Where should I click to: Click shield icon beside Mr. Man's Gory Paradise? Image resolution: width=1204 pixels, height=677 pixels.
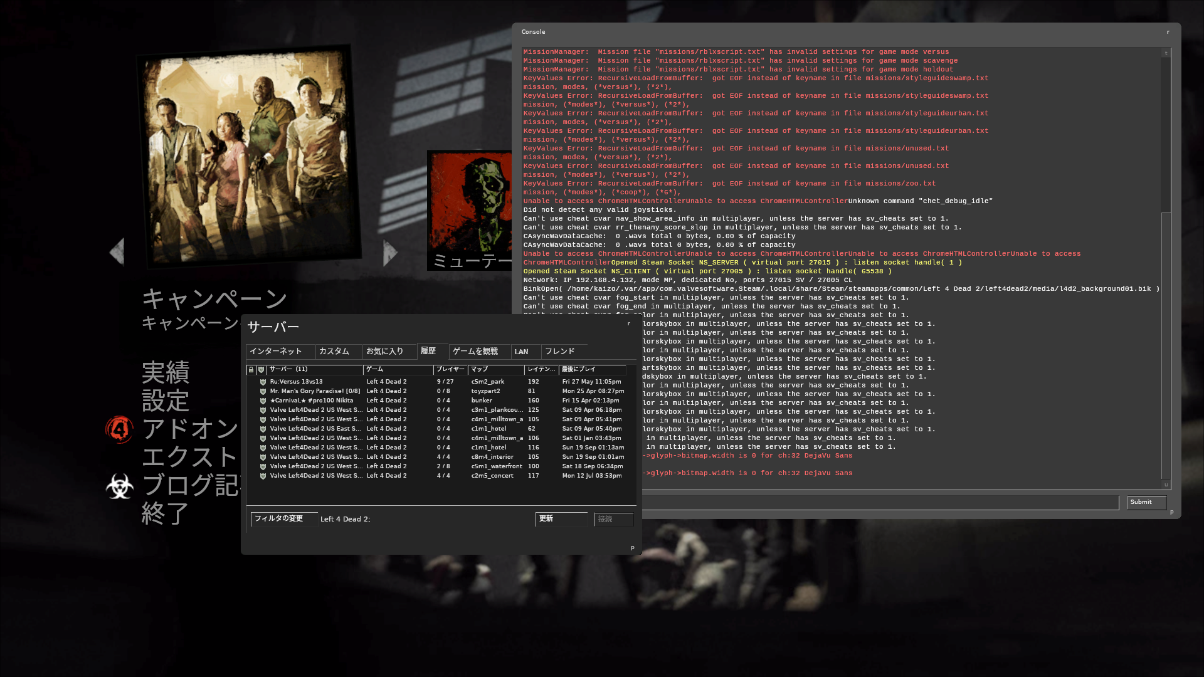(263, 391)
